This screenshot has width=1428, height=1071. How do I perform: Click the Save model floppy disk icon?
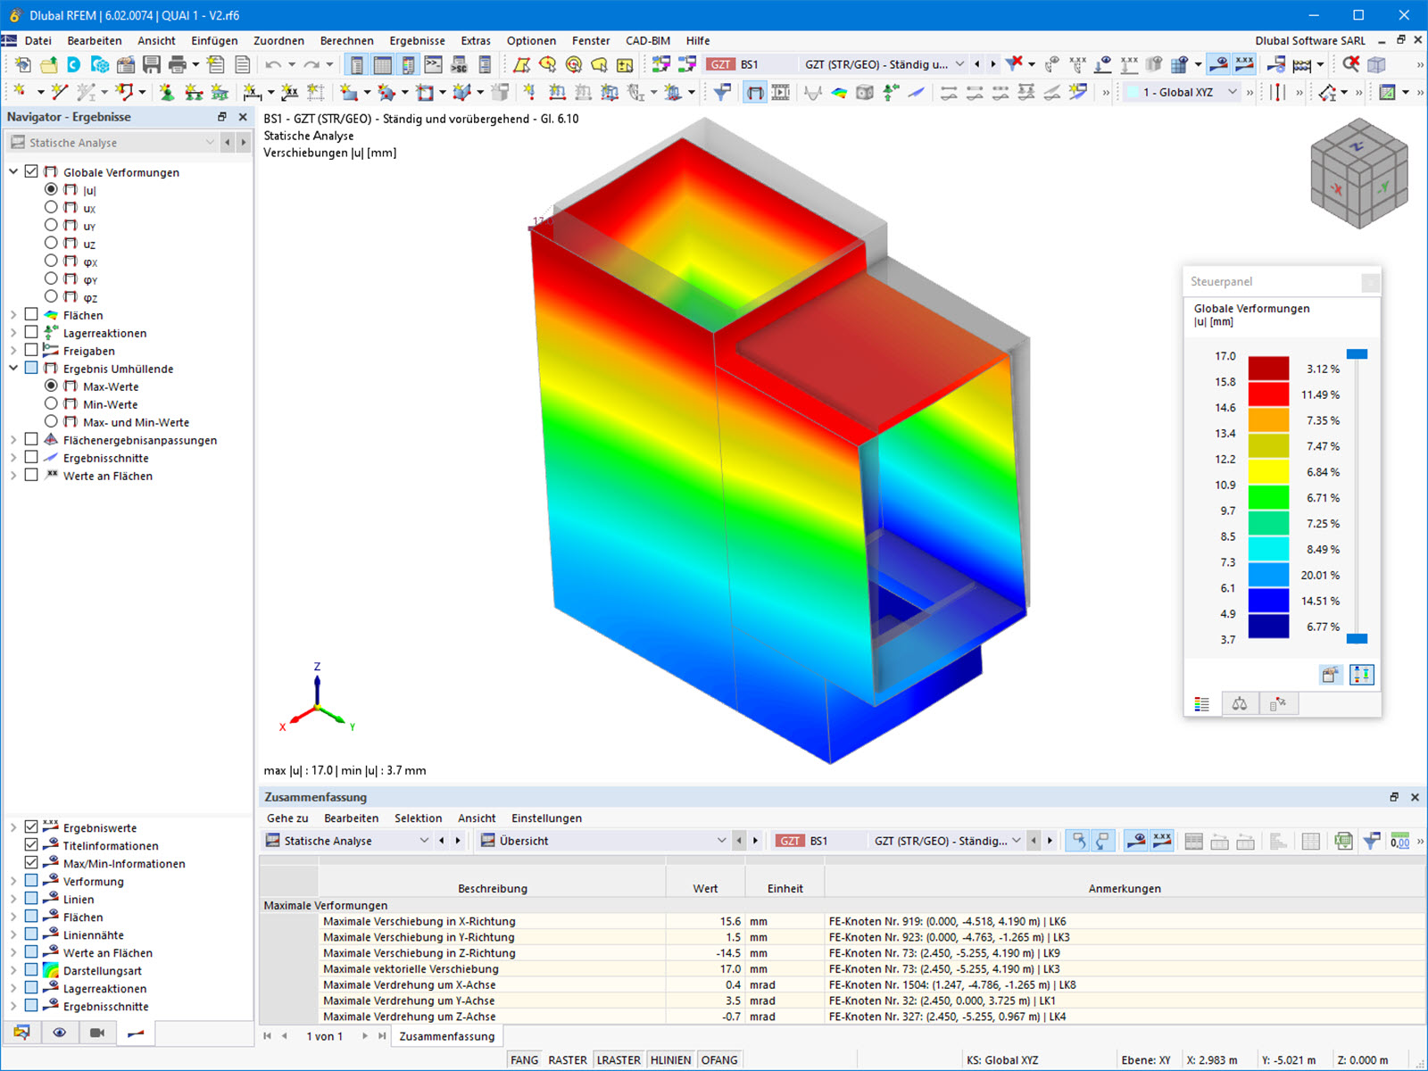click(x=152, y=64)
